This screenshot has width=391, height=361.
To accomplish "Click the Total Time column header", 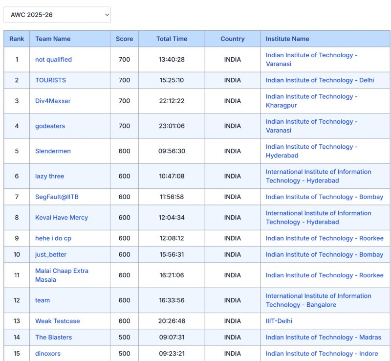I will (x=172, y=39).
